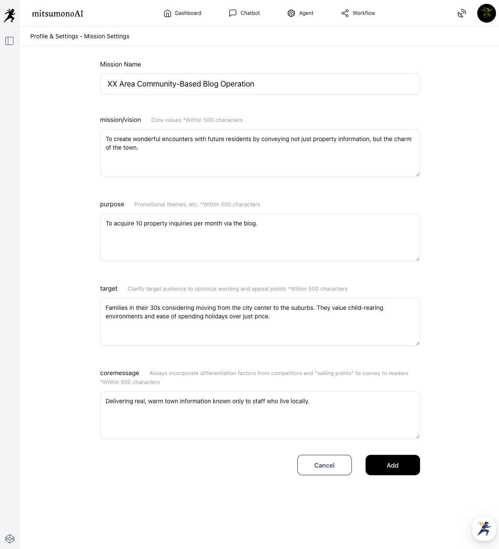The image size is (499, 549).
Task: Focus the Mission Name input field
Action: tap(260, 84)
